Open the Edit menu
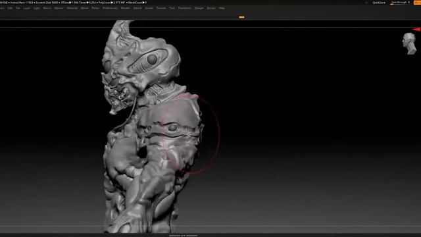This screenshot has width=421, height=237. pos(10,8)
